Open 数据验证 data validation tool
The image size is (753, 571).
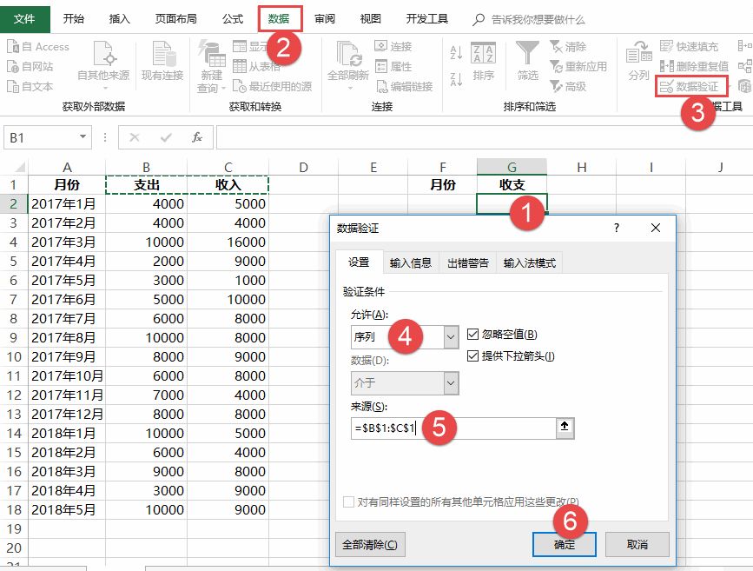pos(690,87)
